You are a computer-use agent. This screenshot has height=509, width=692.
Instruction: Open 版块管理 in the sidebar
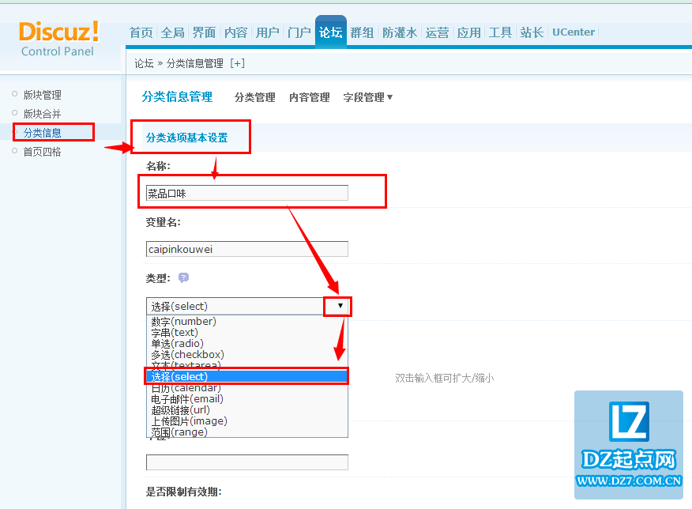click(x=43, y=95)
